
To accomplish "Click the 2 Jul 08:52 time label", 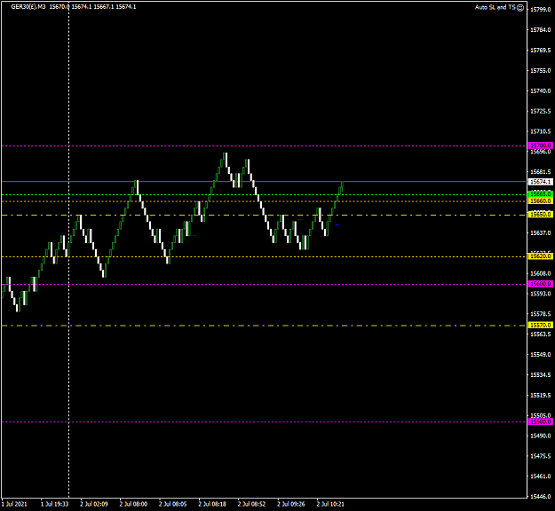I will (251, 504).
